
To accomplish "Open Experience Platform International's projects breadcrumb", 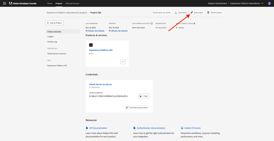I will coord(67,12).
